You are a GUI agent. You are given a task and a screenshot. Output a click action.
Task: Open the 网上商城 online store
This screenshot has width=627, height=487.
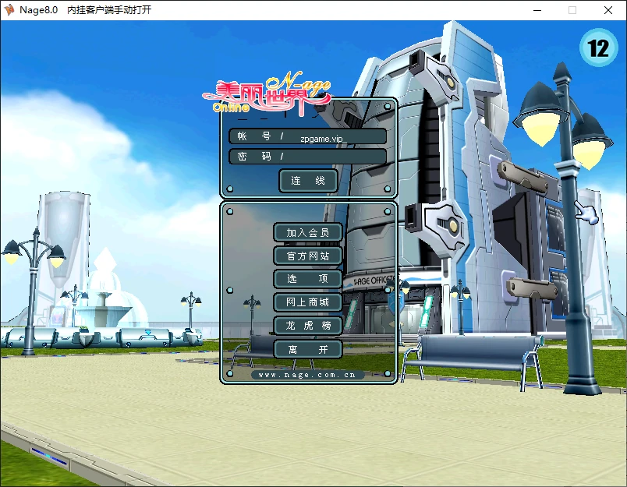pos(308,302)
